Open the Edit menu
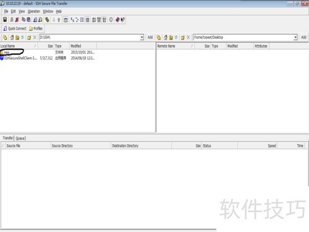Image resolution: width=309 pixels, height=232 pixels. click(x=14, y=11)
